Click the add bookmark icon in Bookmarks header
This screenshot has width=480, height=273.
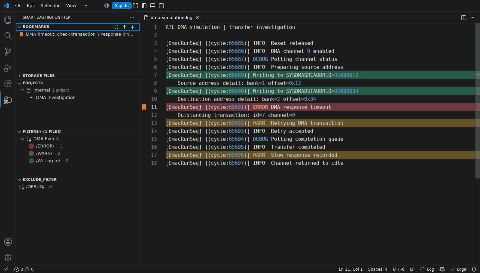[116, 27]
